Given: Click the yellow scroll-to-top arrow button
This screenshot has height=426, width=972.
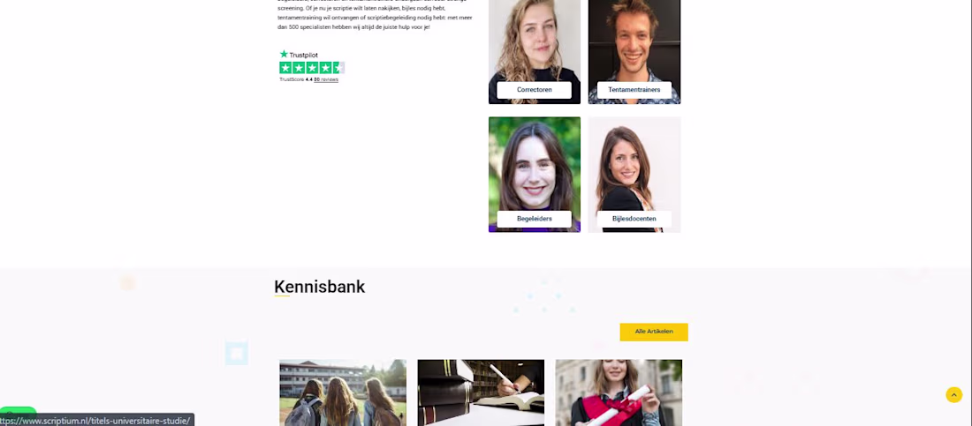Looking at the screenshot, I should click(953, 394).
